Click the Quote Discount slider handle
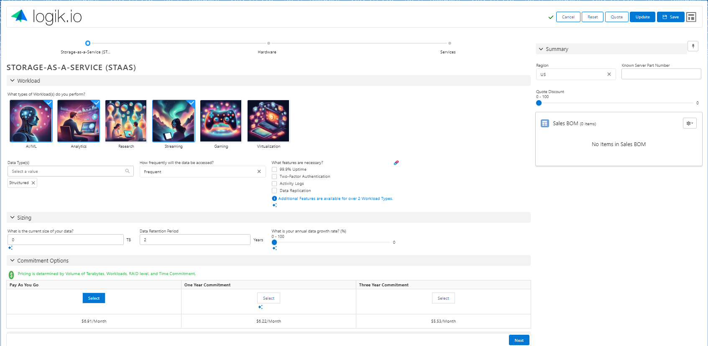 click(x=539, y=103)
